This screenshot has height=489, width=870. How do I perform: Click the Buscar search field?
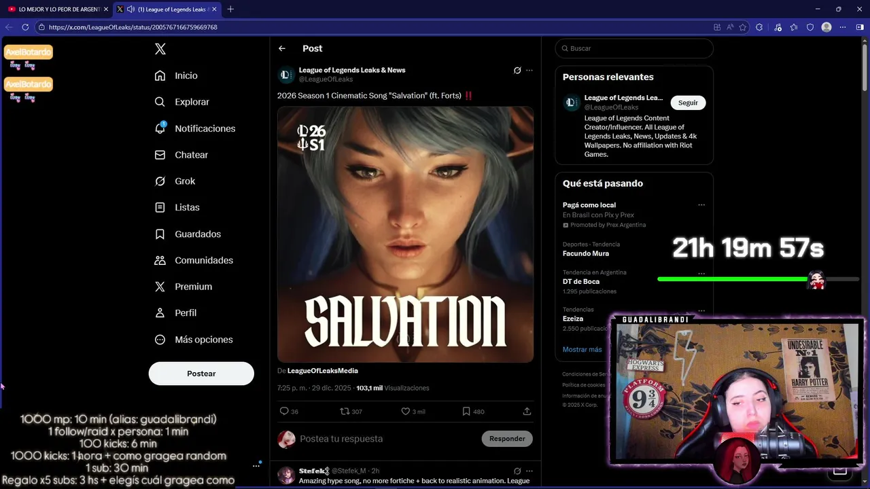[x=634, y=48]
